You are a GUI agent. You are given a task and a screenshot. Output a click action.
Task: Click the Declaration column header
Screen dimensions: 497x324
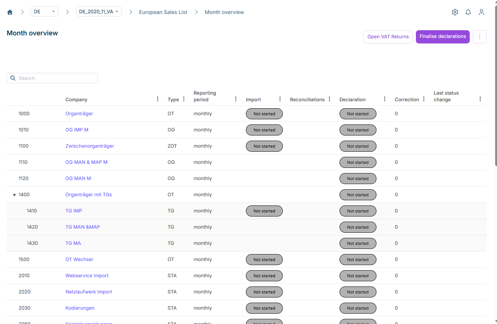click(x=352, y=99)
